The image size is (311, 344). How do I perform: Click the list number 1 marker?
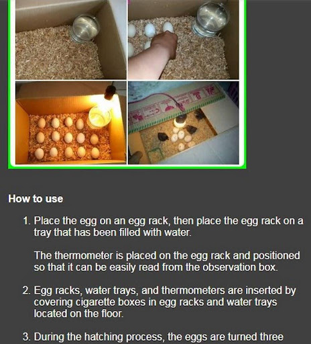point(27,221)
